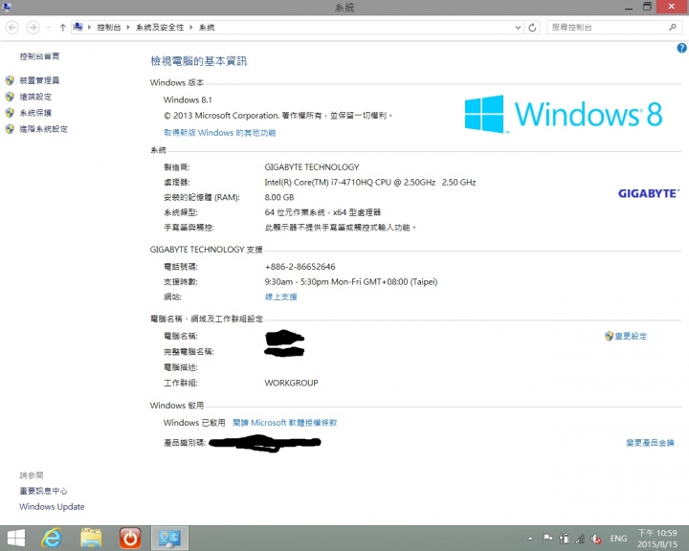This screenshot has height=551, width=689.
Task: Go up one level with up arrow
Action: point(62,28)
